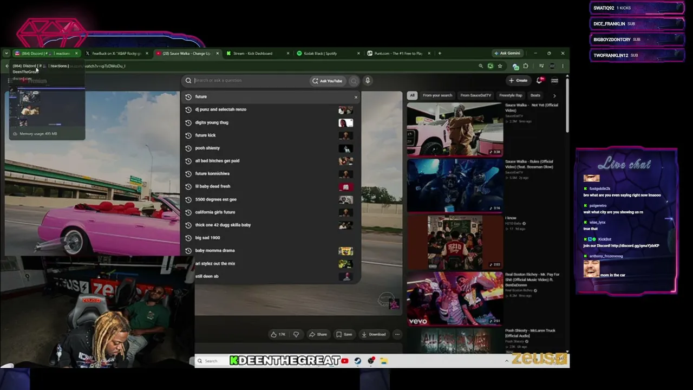Pick the '5500 degrees est gee' suggestion
This screenshot has height=390, width=693.
tap(271, 199)
